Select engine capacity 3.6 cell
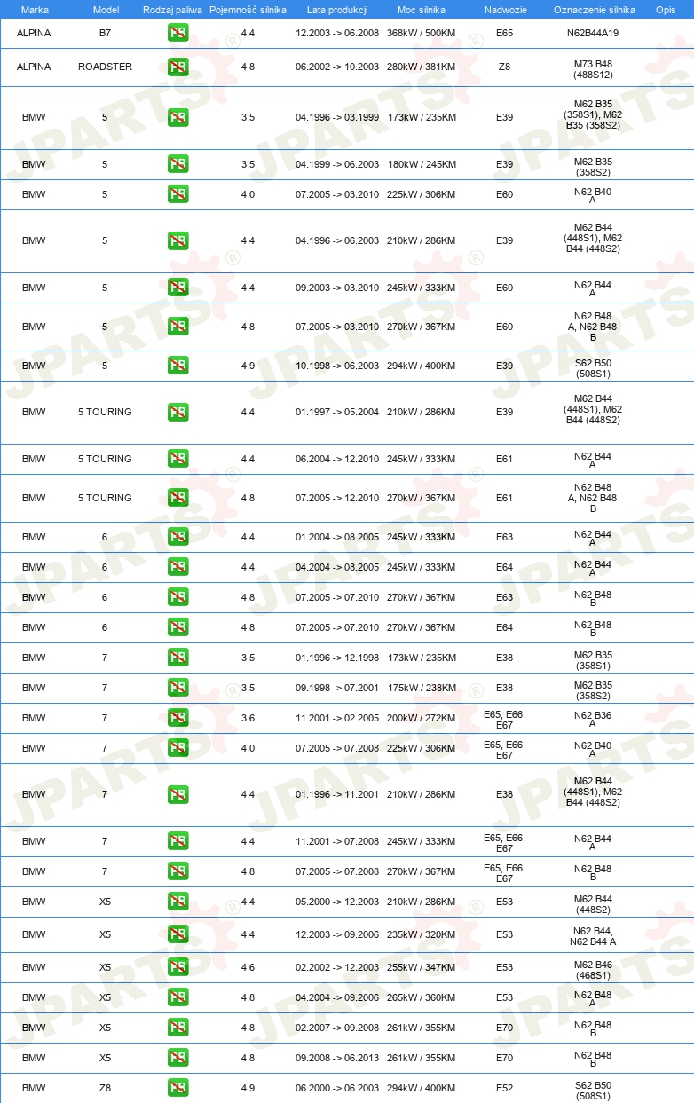The image size is (694, 1103). coord(248,718)
